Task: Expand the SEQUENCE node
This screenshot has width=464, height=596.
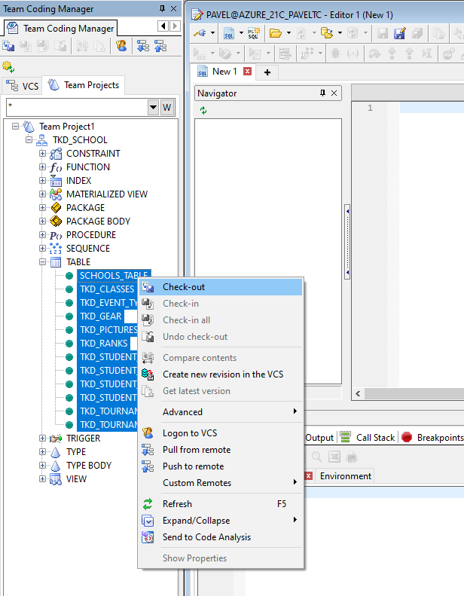Action: coord(43,248)
